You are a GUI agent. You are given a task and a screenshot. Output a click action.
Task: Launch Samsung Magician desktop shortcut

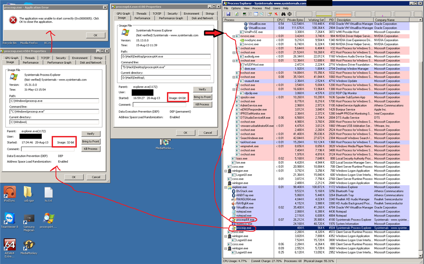(x=29, y=218)
